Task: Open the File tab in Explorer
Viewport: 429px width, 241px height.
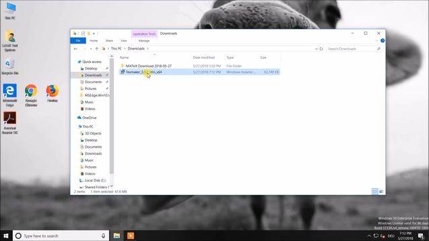Action: tap(78, 41)
